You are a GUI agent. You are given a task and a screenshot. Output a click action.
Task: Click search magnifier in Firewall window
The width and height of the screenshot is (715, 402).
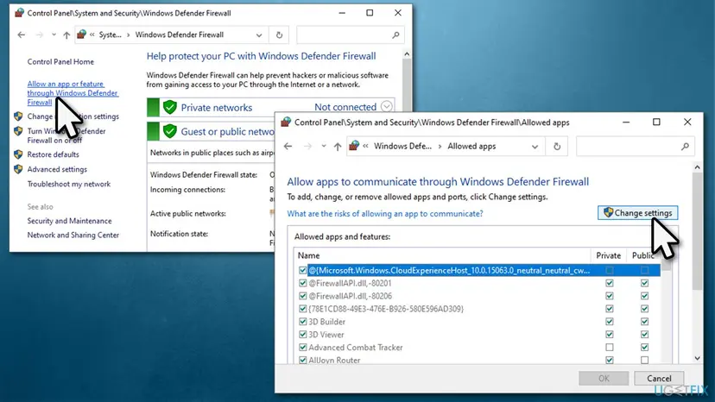coord(395,35)
